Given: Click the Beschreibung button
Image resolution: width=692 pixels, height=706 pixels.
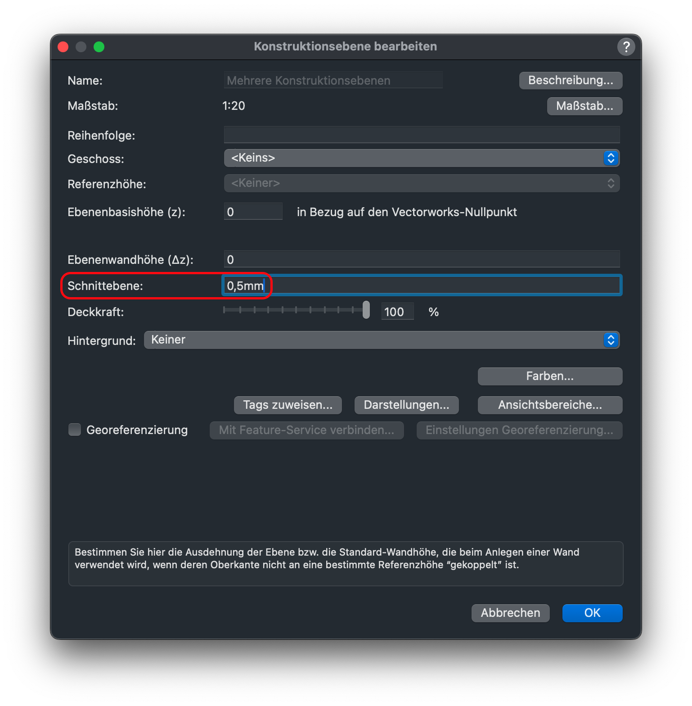Looking at the screenshot, I should coord(570,81).
